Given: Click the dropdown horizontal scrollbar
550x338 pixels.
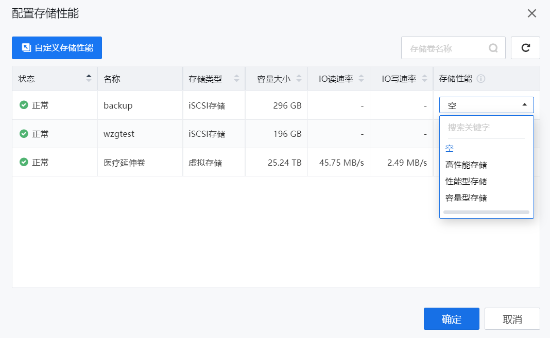Looking at the screenshot, I should click(x=486, y=212).
